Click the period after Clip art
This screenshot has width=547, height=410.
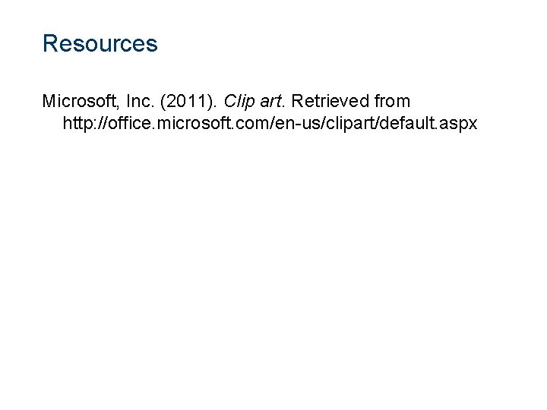click(x=283, y=106)
